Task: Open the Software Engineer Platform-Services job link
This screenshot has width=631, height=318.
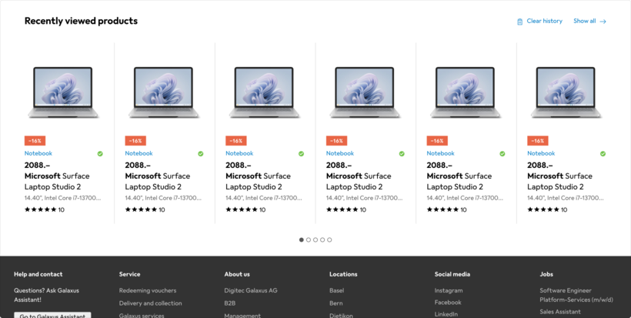Action: pyautogui.click(x=576, y=295)
